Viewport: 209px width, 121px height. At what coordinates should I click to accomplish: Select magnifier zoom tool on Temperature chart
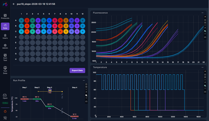pyautogui.click(x=205, y=86)
